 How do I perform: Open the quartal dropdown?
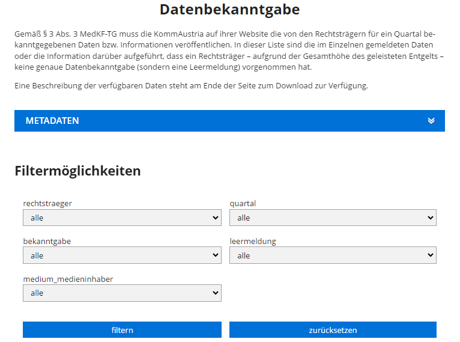(x=333, y=218)
